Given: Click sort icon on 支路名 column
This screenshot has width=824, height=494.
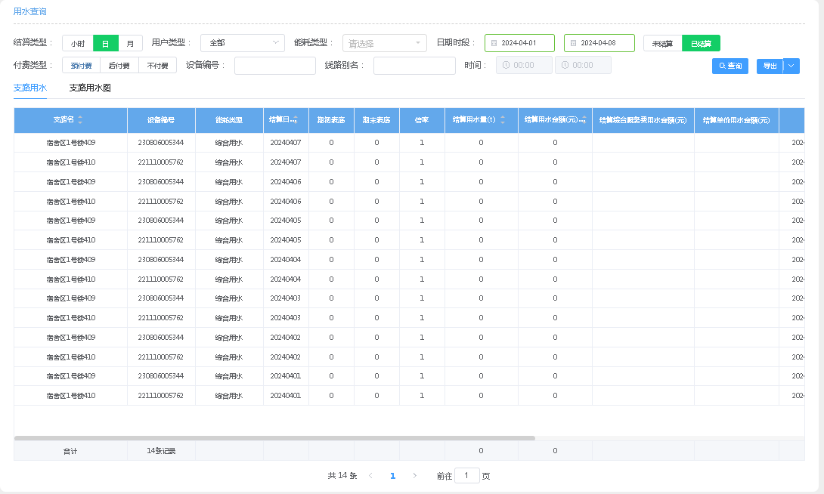Looking at the screenshot, I should (x=80, y=120).
